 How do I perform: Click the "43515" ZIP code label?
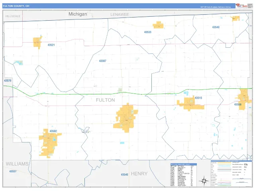pyautogui.click(x=198, y=98)
